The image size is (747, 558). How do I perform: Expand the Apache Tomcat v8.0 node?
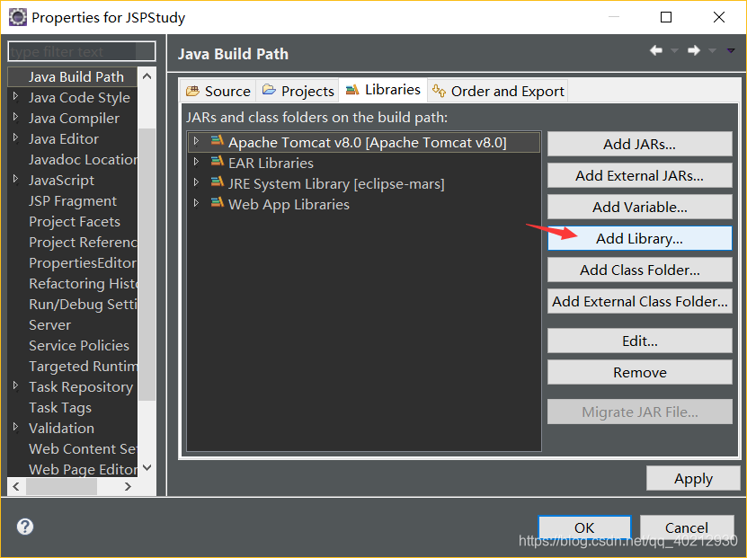pos(196,141)
